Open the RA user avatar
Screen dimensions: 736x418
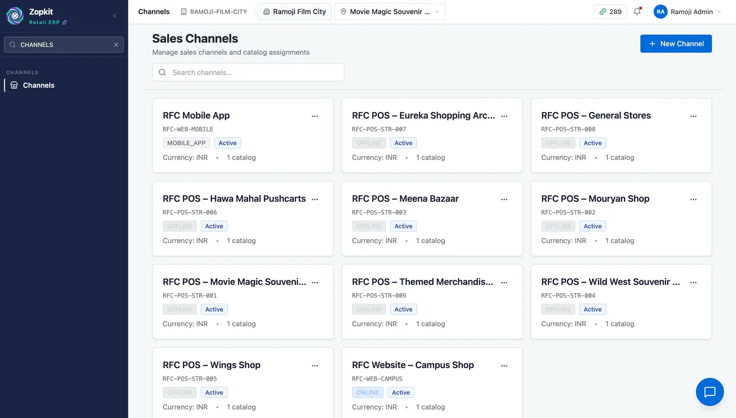click(x=661, y=12)
